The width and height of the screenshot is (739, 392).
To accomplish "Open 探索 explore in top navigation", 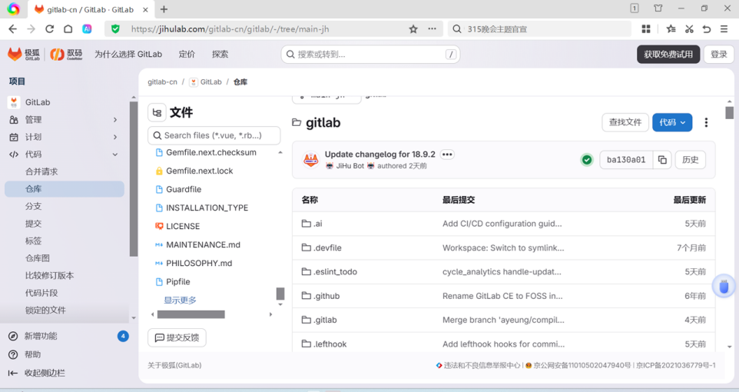I will point(220,55).
